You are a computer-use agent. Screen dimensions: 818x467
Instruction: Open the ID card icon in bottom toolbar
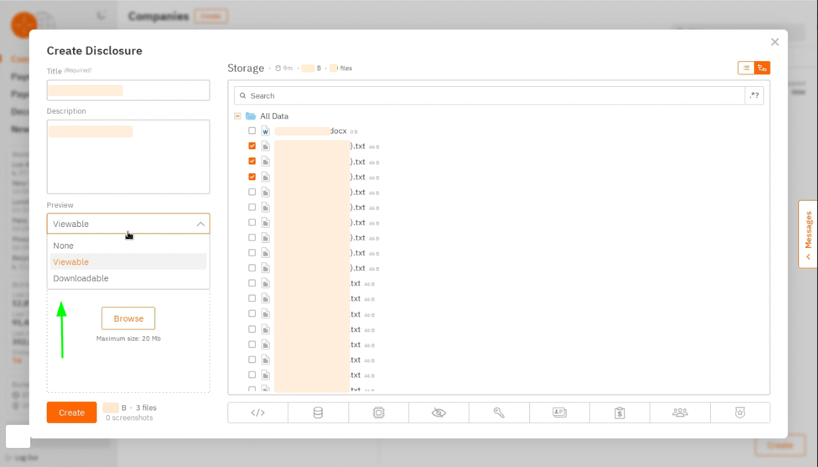click(560, 412)
